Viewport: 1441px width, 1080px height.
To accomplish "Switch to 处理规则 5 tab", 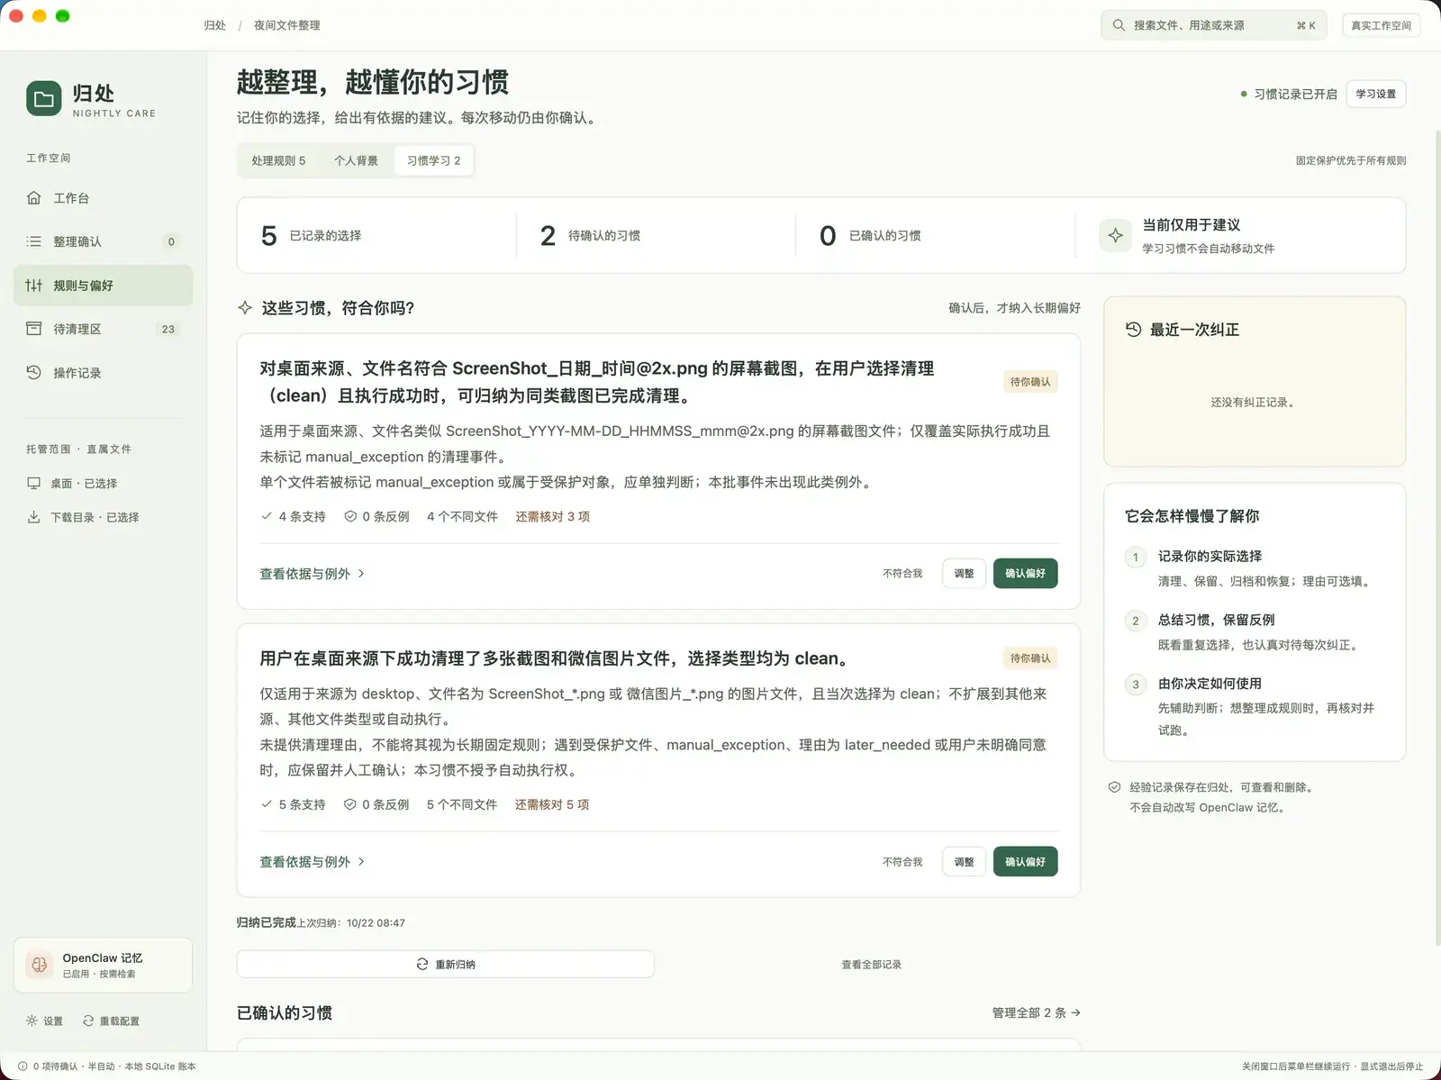I will click(x=278, y=160).
